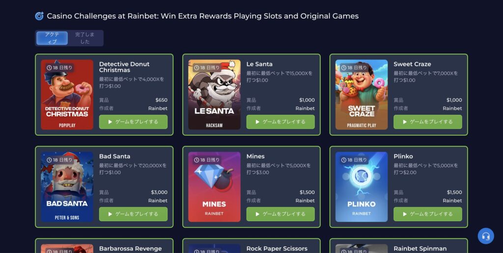503x253 pixels.
Task: Click play triangle icon on Mines button
Action: 257,214
